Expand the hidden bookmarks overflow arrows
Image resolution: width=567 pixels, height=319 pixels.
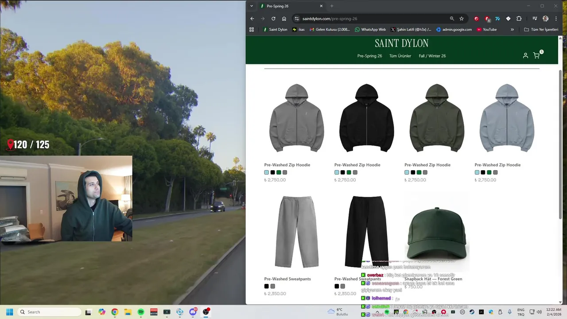[512, 30]
